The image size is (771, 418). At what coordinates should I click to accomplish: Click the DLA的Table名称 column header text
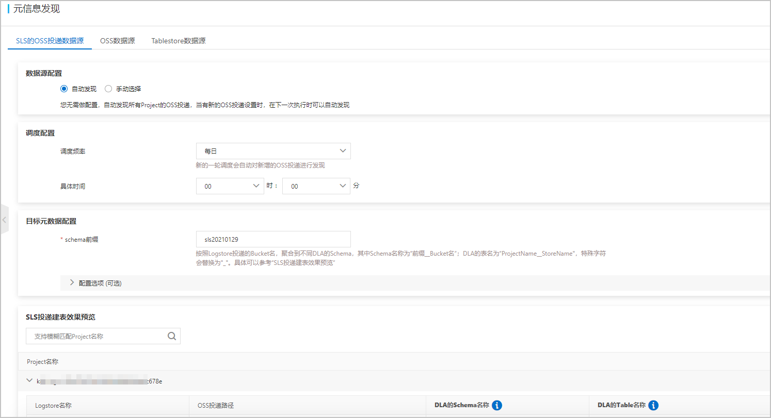click(621, 405)
